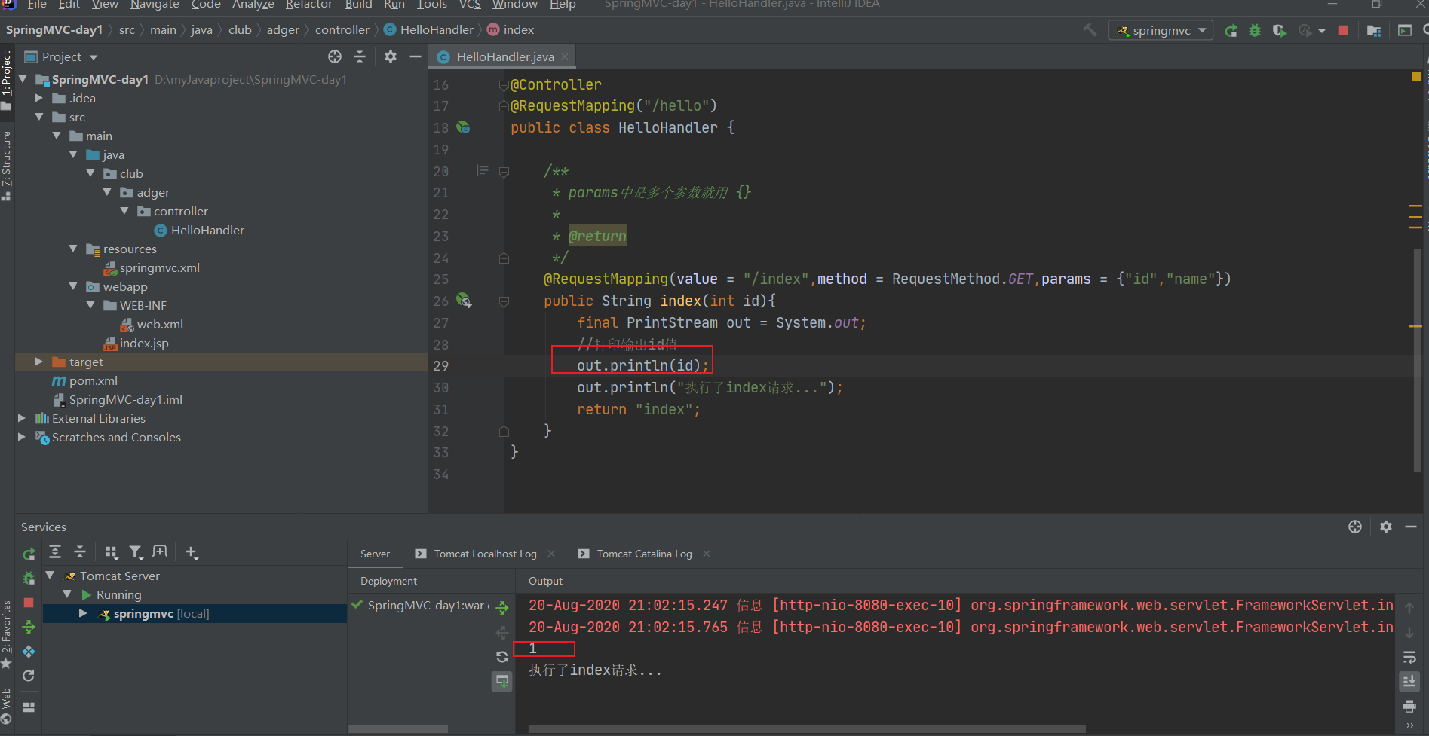Open profiler run dropdown arrow
Image resolution: width=1429 pixels, height=736 pixels.
(1322, 31)
